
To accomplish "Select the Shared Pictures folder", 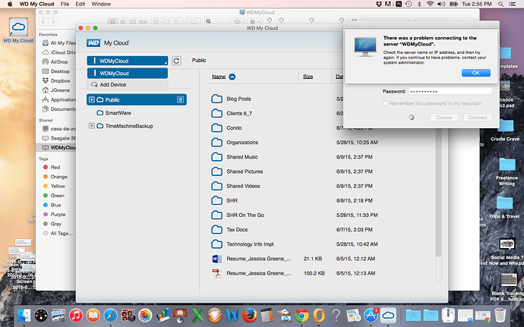I will pos(245,171).
